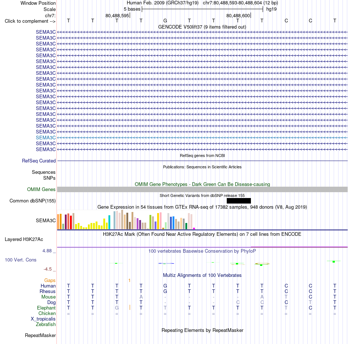Select the 'Human Feb. 2009 (GRCh37/hg19)' assembly text
Screen dimensions: 348x344
[x=162, y=3]
